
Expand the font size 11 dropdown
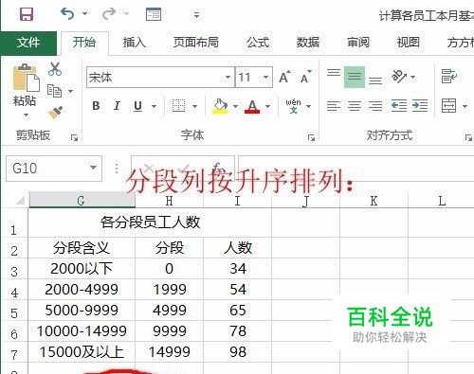coord(266,77)
